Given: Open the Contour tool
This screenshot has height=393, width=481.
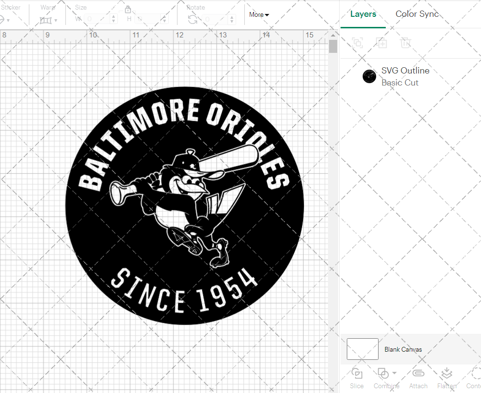Looking at the screenshot, I should click(x=475, y=378).
